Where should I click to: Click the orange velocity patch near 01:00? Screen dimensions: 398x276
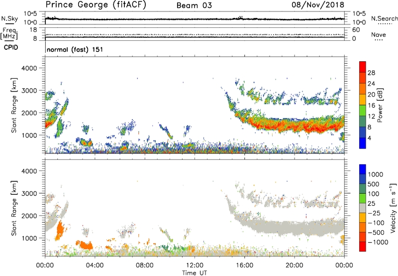click(60, 230)
